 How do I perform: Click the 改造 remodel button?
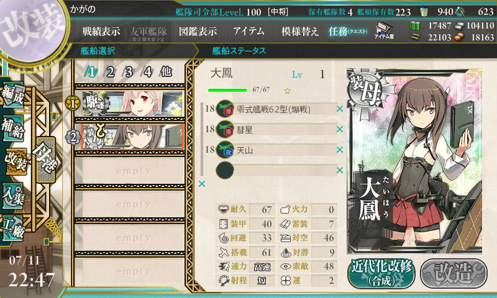[454, 273]
